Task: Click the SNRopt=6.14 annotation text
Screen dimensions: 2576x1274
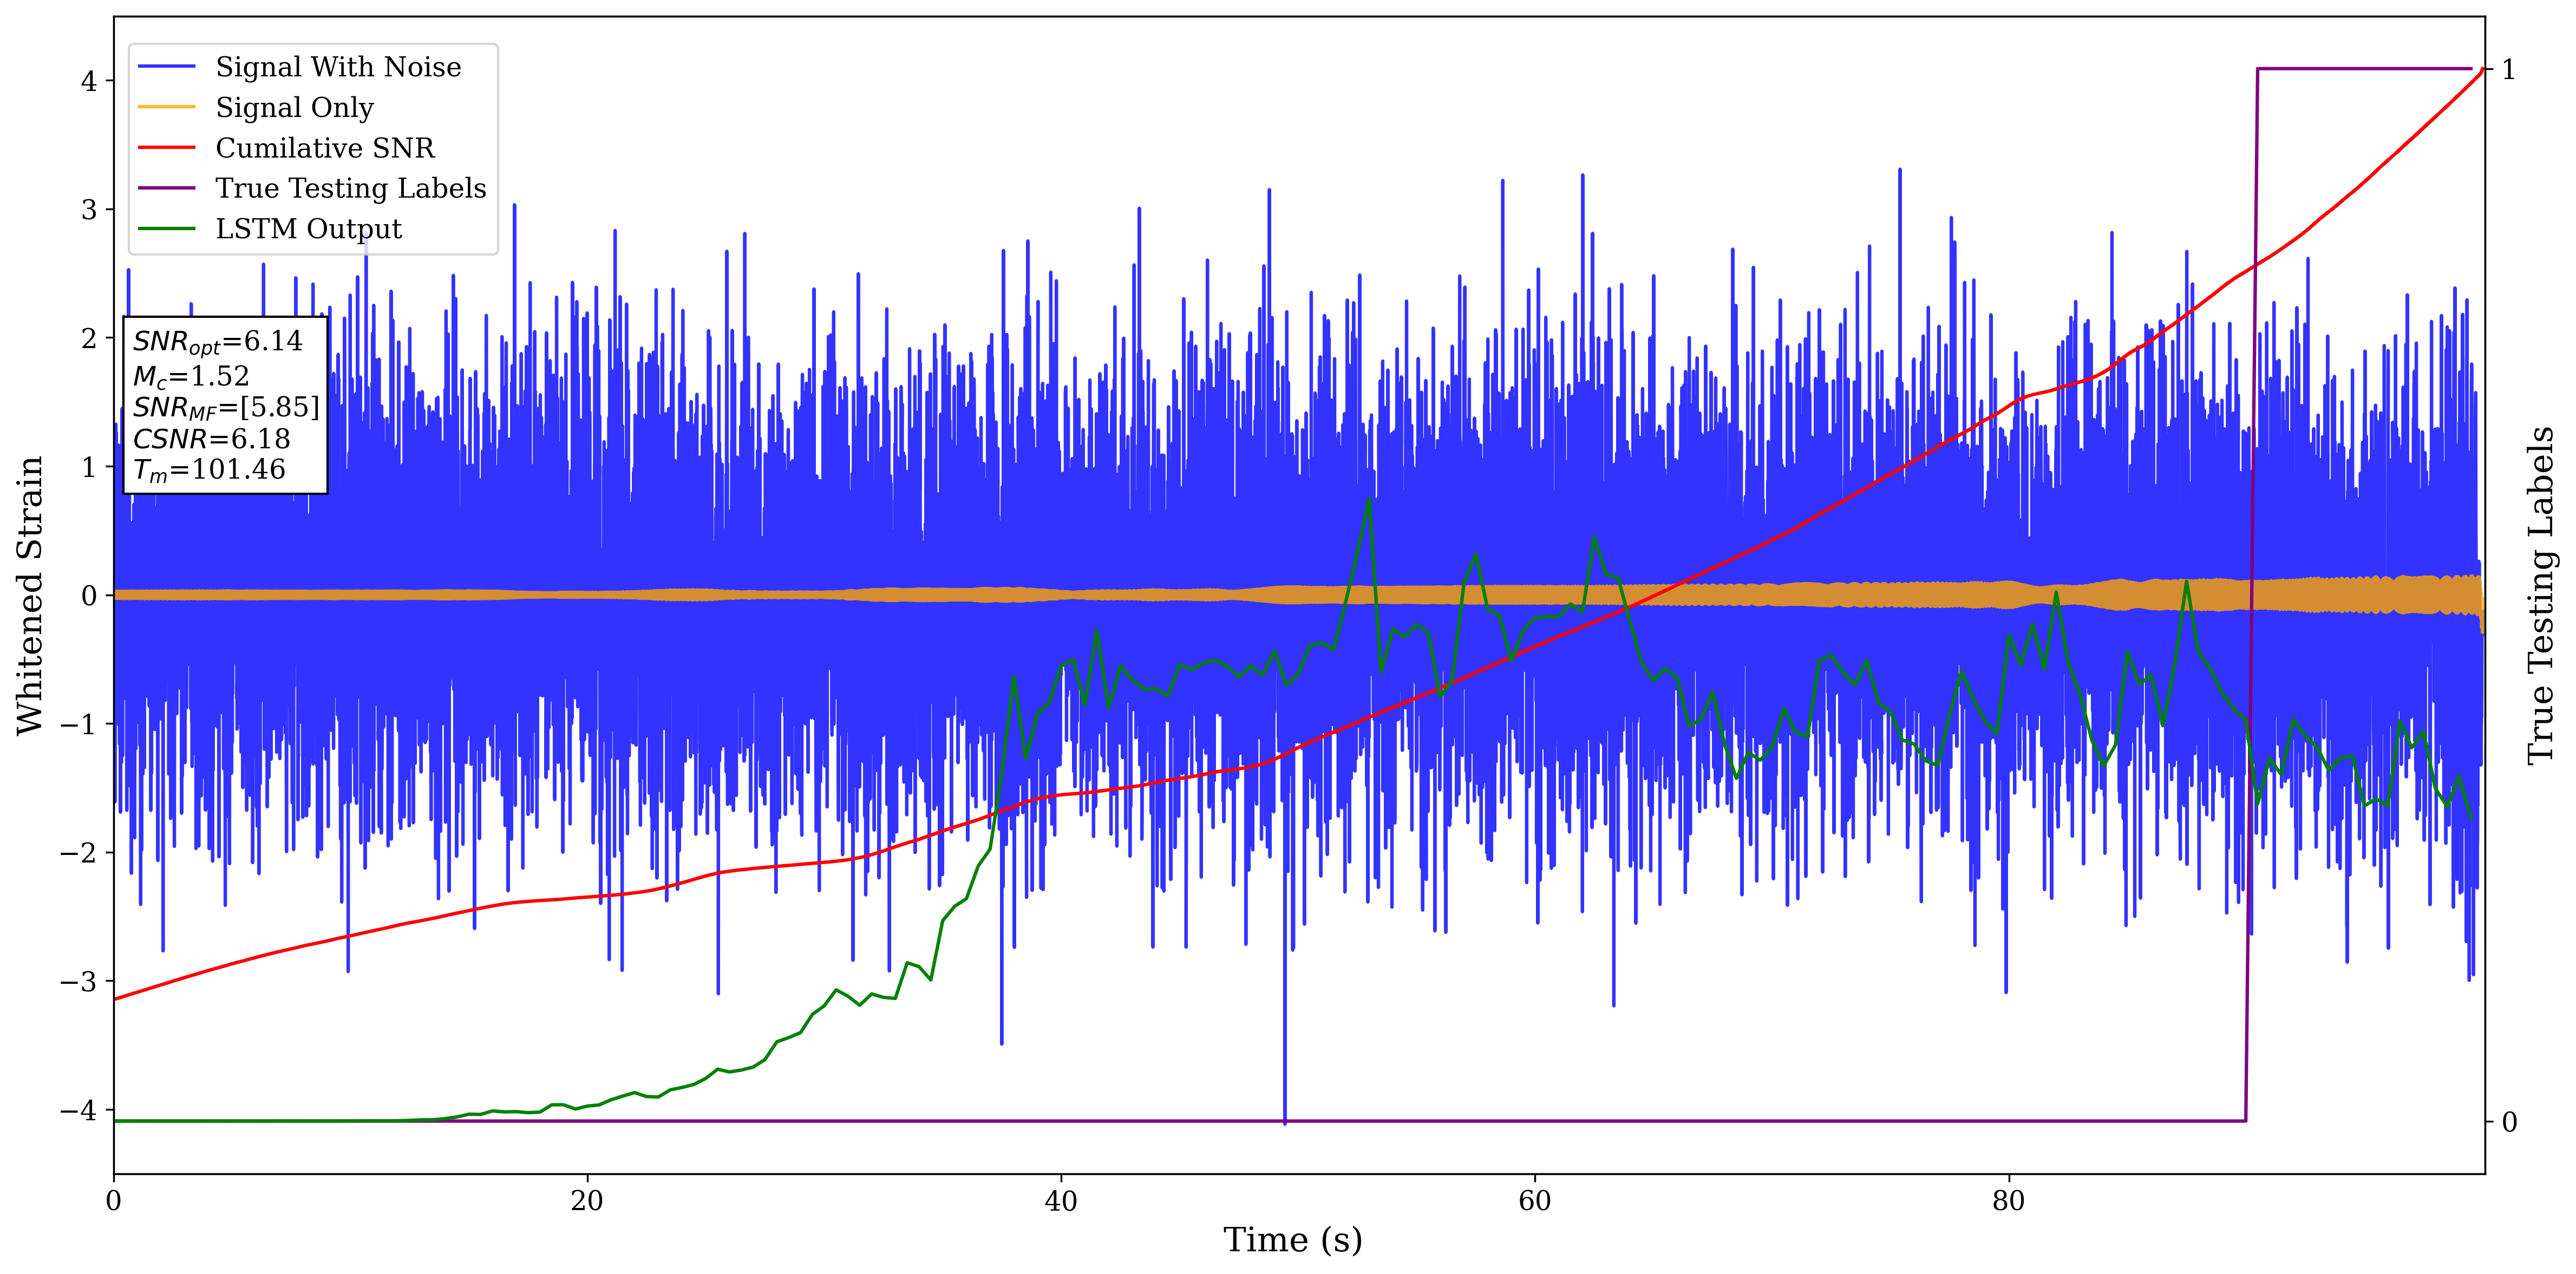Action: pyautogui.click(x=217, y=342)
